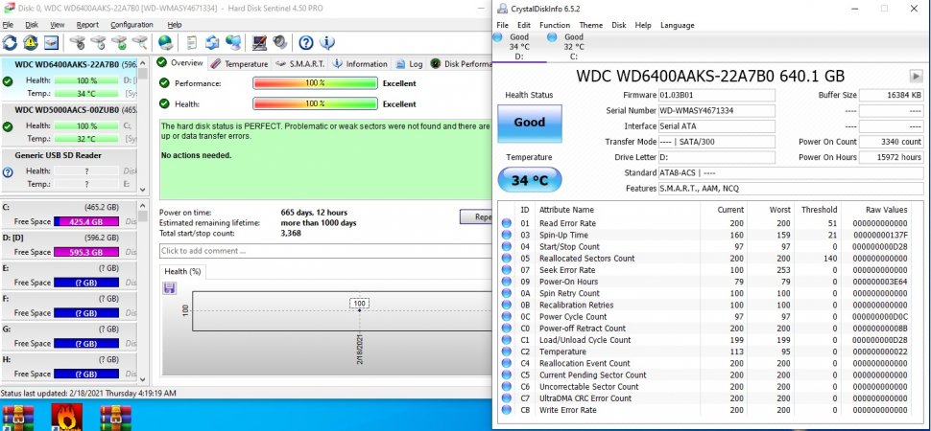
Task: Open the Edit menu in CrystalDiskInfo
Action: click(x=524, y=26)
